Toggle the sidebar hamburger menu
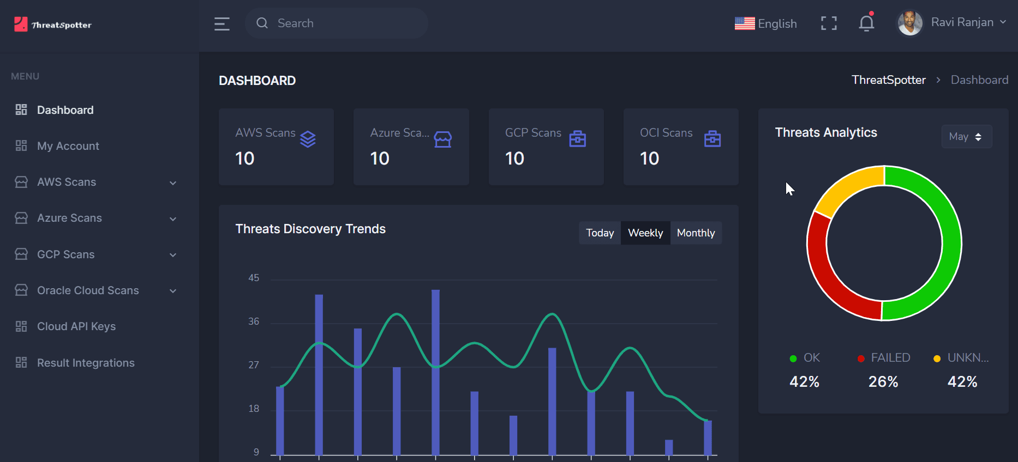Viewport: 1018px width, 462px height. pos(221,23)
